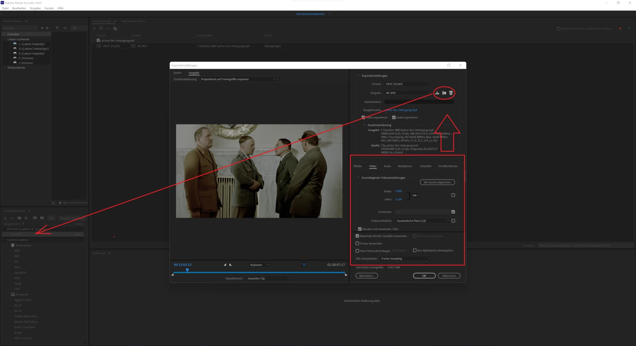Enable Nur Alphakanal wiedergeben checkbox
Image resolution: width=636 pixels, height=346 pixels.
(415, 251)
